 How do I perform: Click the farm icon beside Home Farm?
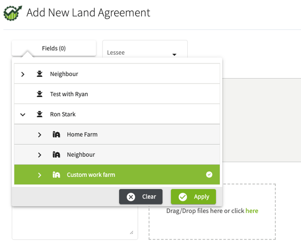57,134
